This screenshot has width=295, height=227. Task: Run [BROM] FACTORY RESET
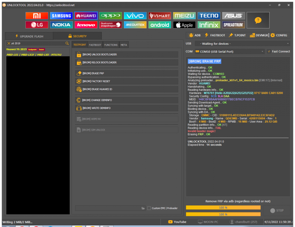(x=127, y=81)
